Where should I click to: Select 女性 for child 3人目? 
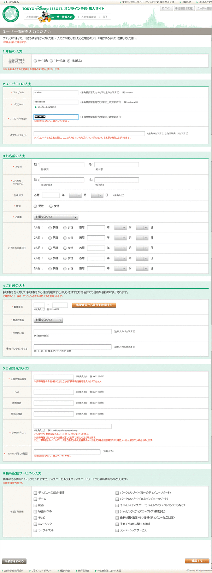tap(65, 248)
